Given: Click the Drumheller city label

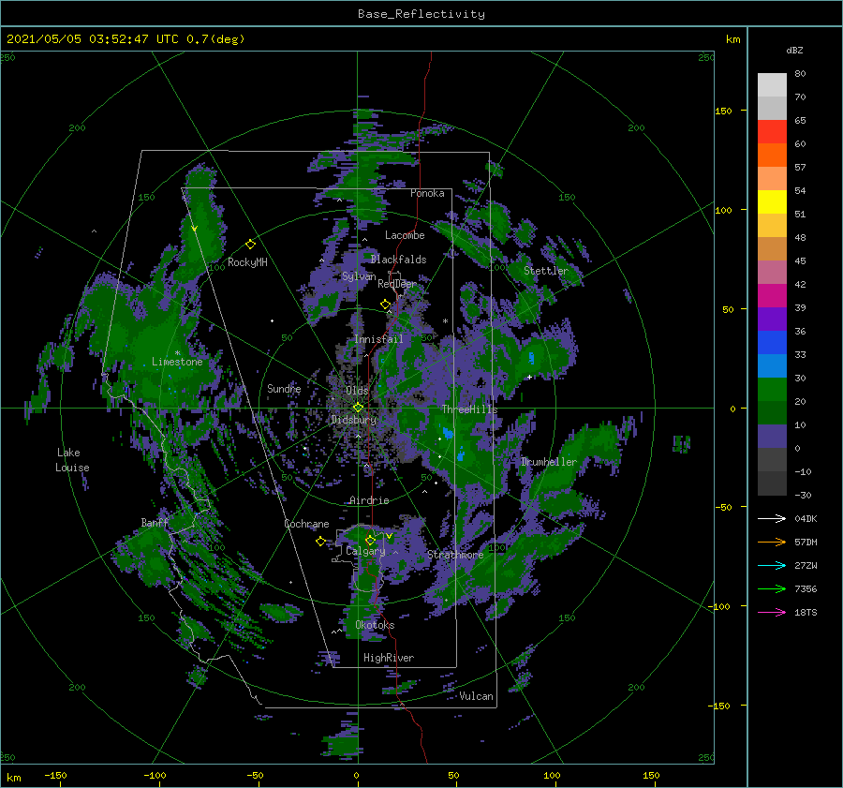Looking at the screenshot, I should tap(548, 462).
